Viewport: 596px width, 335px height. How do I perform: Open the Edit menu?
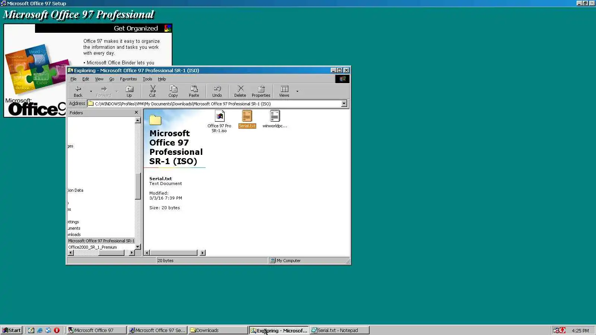(86, 79)
